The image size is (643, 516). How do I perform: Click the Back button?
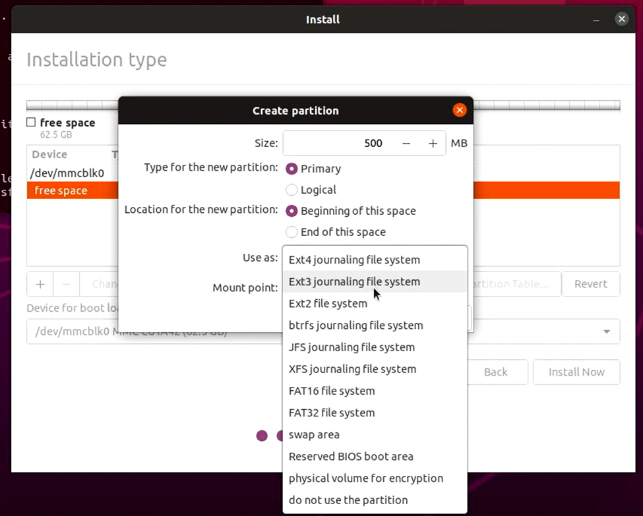[495, 372]
